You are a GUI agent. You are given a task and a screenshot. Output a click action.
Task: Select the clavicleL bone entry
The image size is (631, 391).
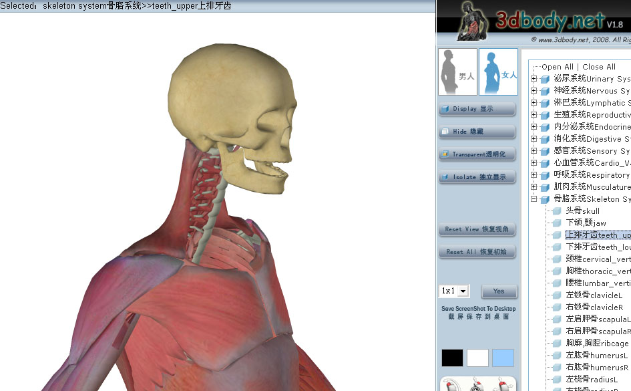coord(594,295)
